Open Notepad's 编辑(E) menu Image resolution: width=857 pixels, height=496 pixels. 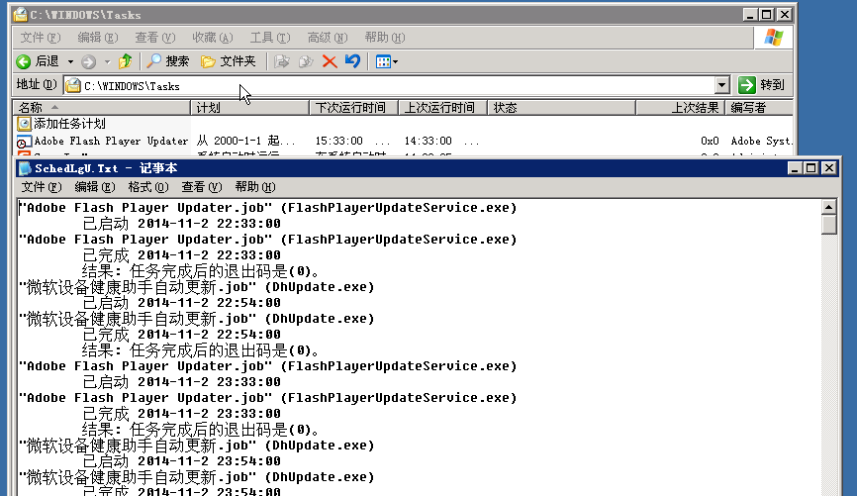coord(95,187)
